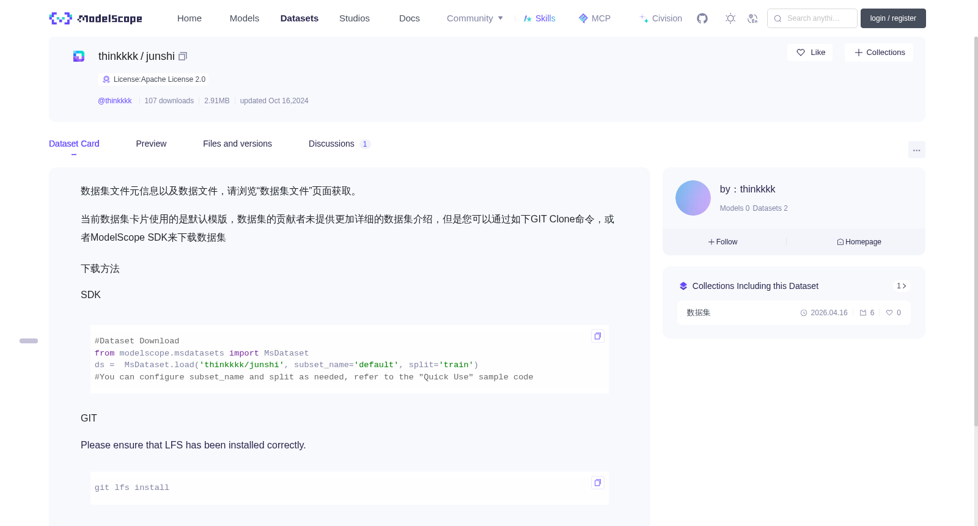978x526 pixels.
Task: Click the '107 downloads' text
Action: pyautogui.click(x=169, y=101)
